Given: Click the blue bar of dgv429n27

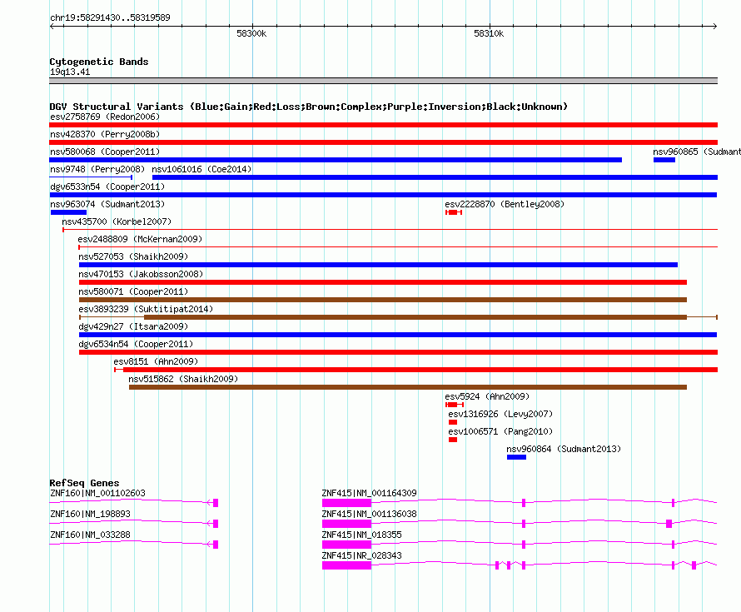Looking at the screenshot, I should tap(398, 335).
